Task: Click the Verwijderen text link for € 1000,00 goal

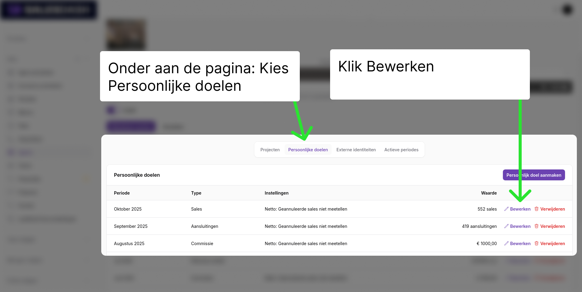Action: [552, 244]
